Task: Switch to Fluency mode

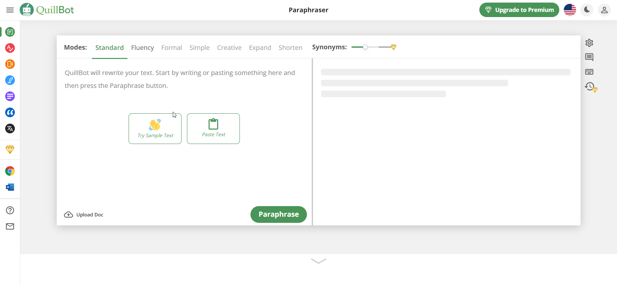Action: [x=142, y=48]
